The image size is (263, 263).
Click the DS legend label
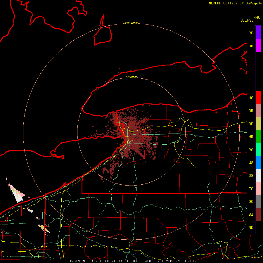point(251,176)
